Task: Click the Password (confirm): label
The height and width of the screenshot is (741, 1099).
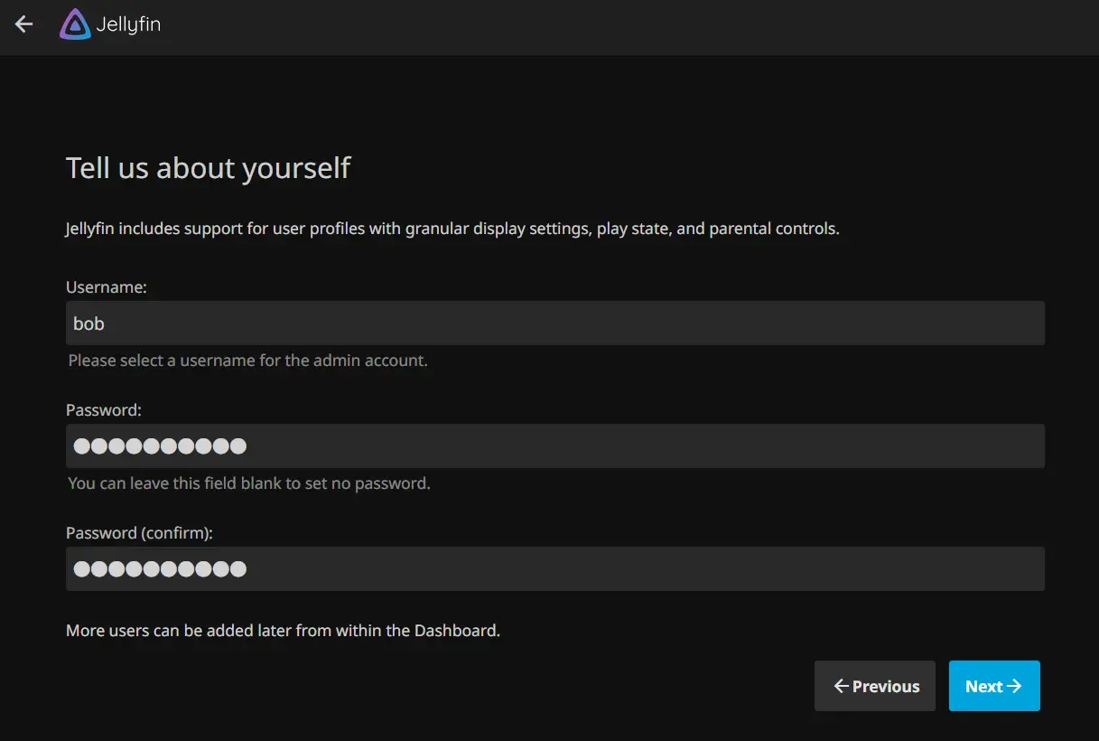Action: click(139, 533)
